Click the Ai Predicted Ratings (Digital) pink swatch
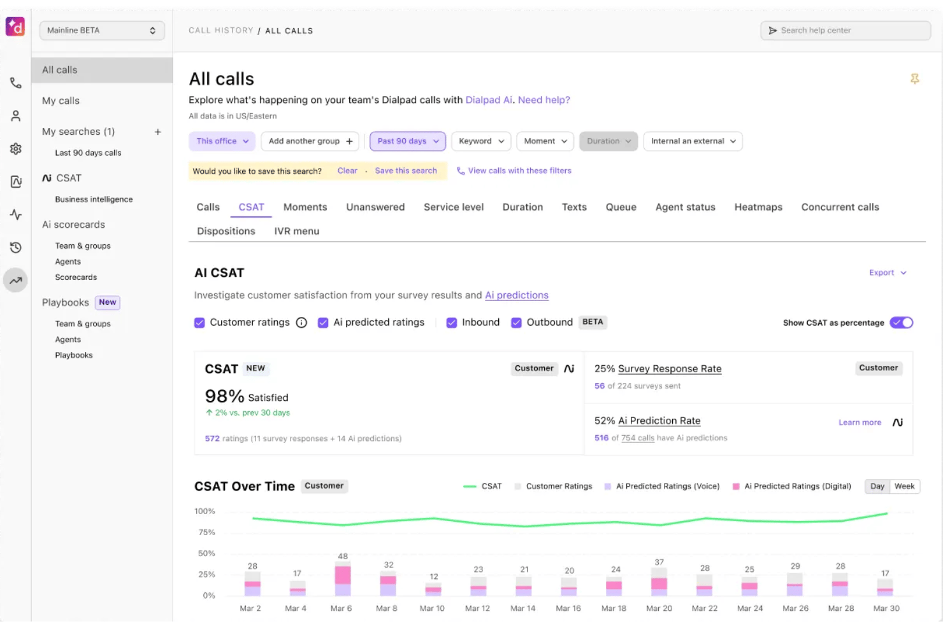This screenshot has width=943, height=628. [x=736, y=487]
